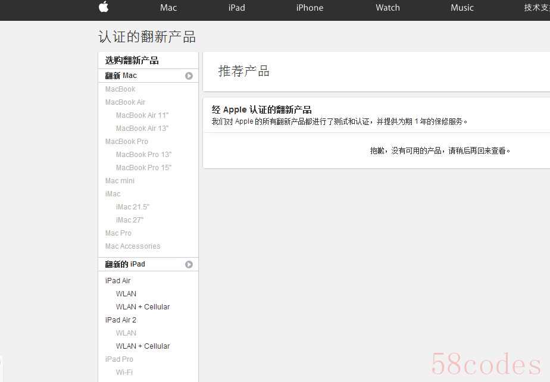Screen dimensions: 550x382
Task: Select the iMac category link
Action: click(x=112, y=194)
